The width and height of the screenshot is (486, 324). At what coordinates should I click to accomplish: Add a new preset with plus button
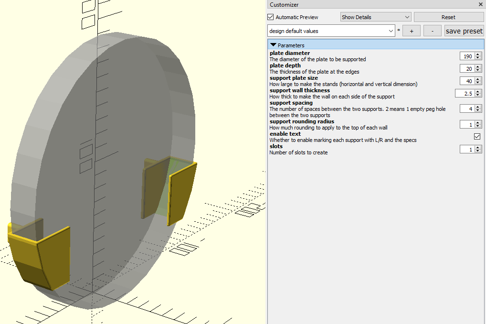[x=412, y=31]
